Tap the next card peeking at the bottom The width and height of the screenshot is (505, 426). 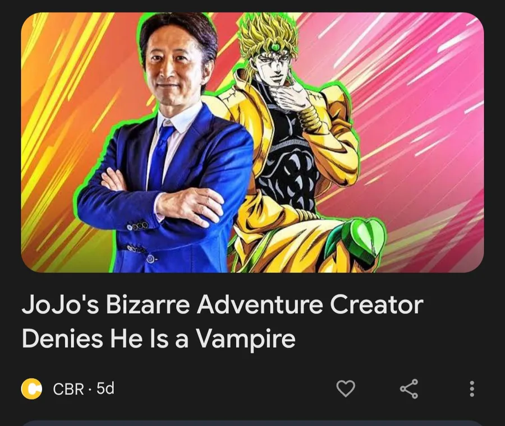coord(252,423)
